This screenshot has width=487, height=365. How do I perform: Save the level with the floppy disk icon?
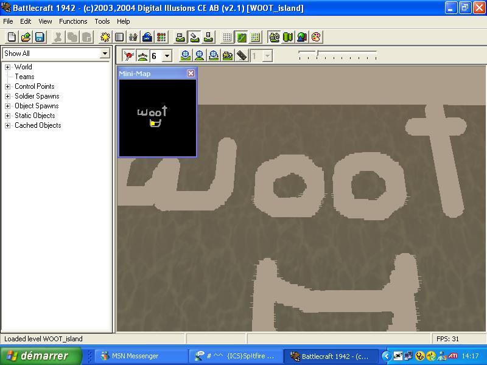tap(40, 37)
